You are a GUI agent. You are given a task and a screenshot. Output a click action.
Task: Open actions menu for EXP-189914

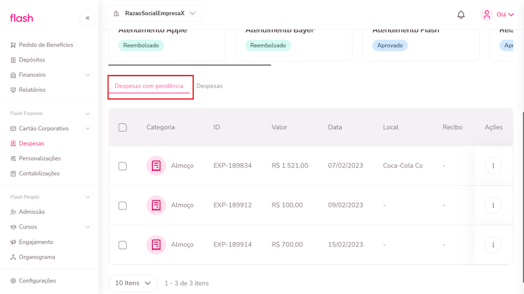point(493,245)
